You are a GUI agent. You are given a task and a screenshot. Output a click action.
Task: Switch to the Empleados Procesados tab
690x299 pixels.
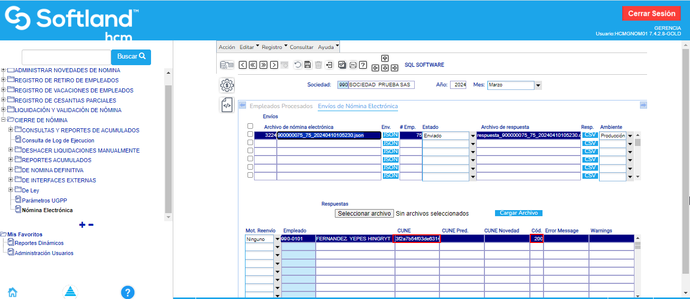pos(281,106)
